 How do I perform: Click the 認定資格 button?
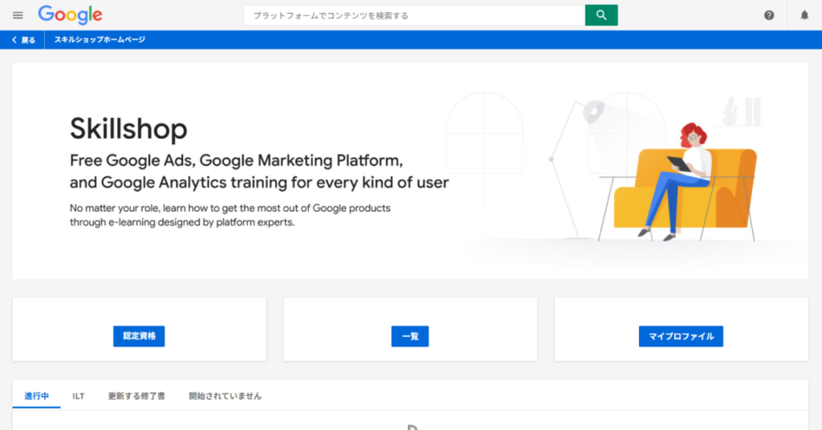pos(139,336)
